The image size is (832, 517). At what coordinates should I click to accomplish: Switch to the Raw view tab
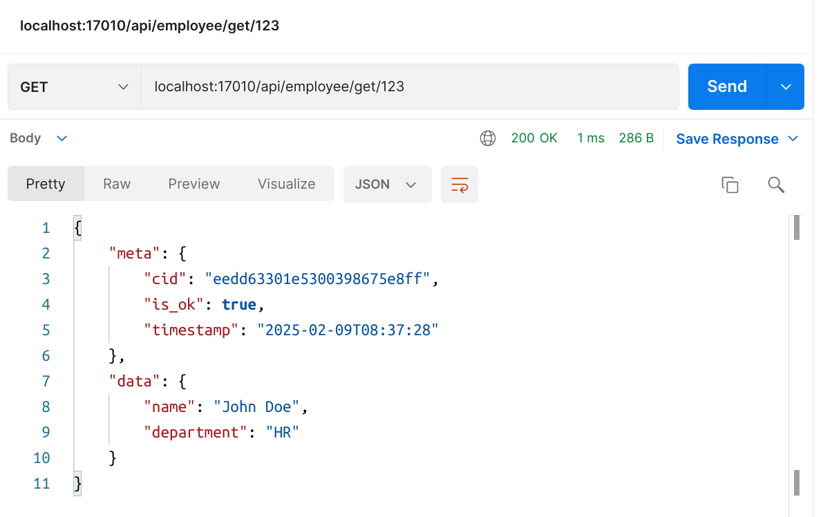pos(117,184)
